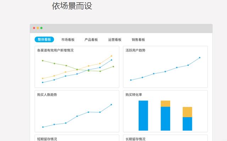Click the orange segment of the last bar
The image size is (227, 141).
click(x=188, y=112)
